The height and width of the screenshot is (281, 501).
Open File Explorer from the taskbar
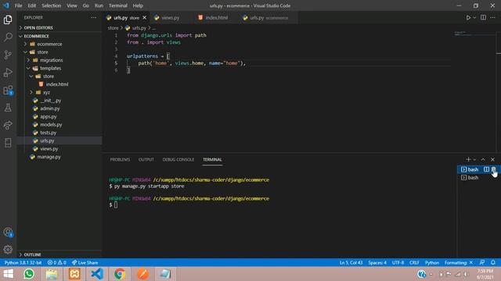tap(52, 274)
